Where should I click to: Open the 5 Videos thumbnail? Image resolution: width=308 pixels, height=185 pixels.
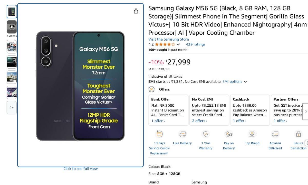pos(12,27)
